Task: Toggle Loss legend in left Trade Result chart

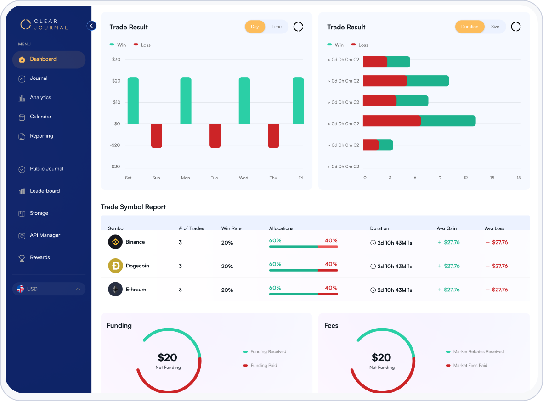Action: [142, 45]
